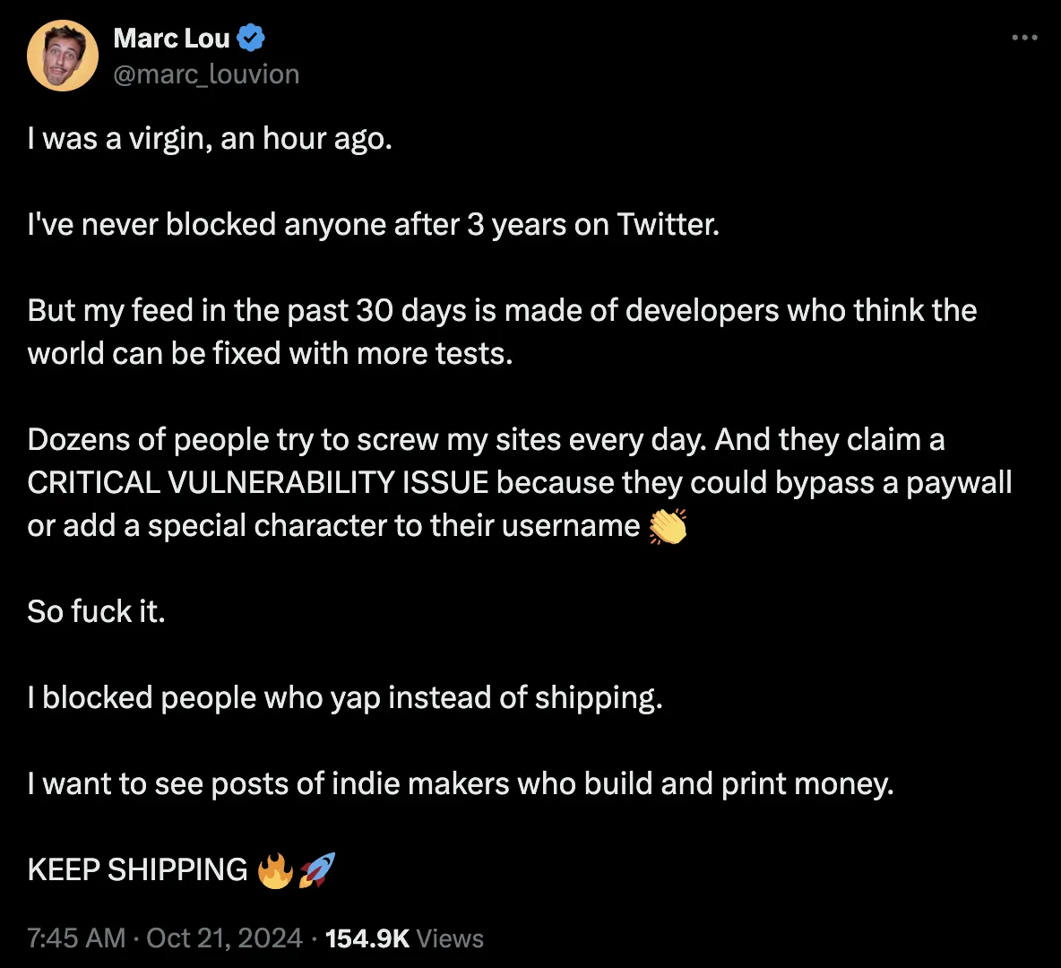The height and width of the screenshot is (968, 1061).
Task: Click the sentence about indie makers printing money
Action: [x=461, y=784]
